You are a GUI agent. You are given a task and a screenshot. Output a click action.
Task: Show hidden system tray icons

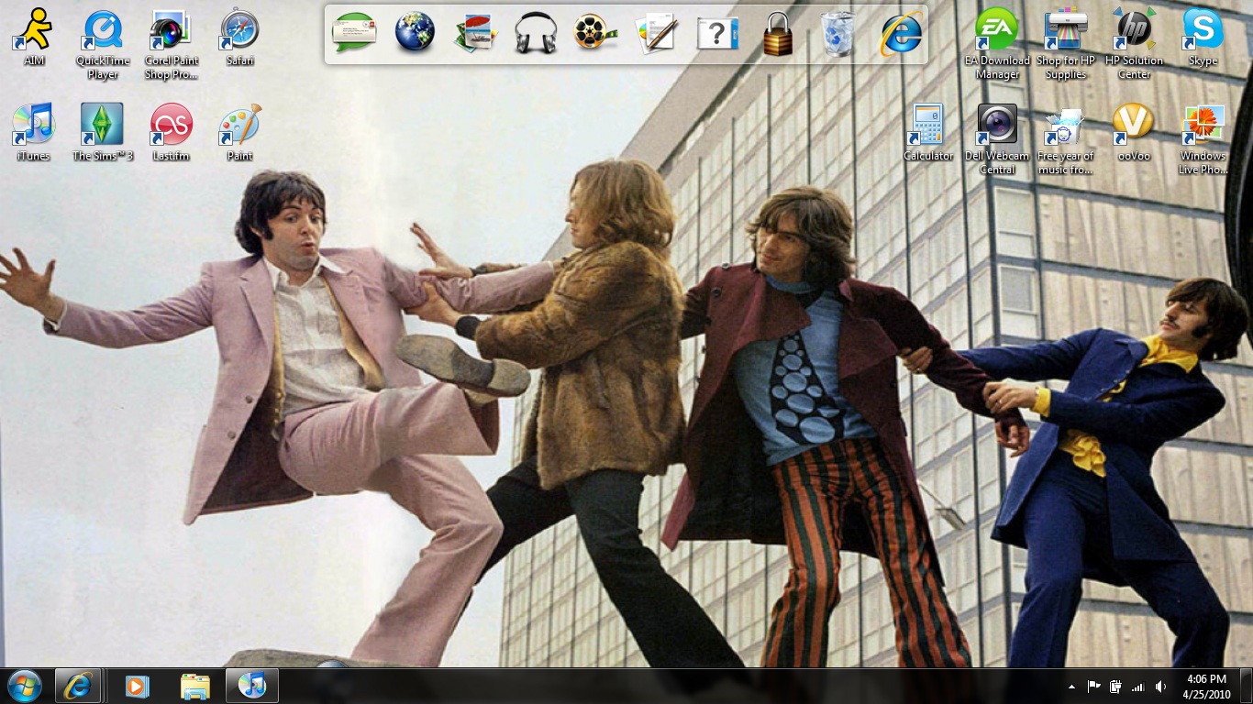pyautogui.click(x=1071, y=687)
